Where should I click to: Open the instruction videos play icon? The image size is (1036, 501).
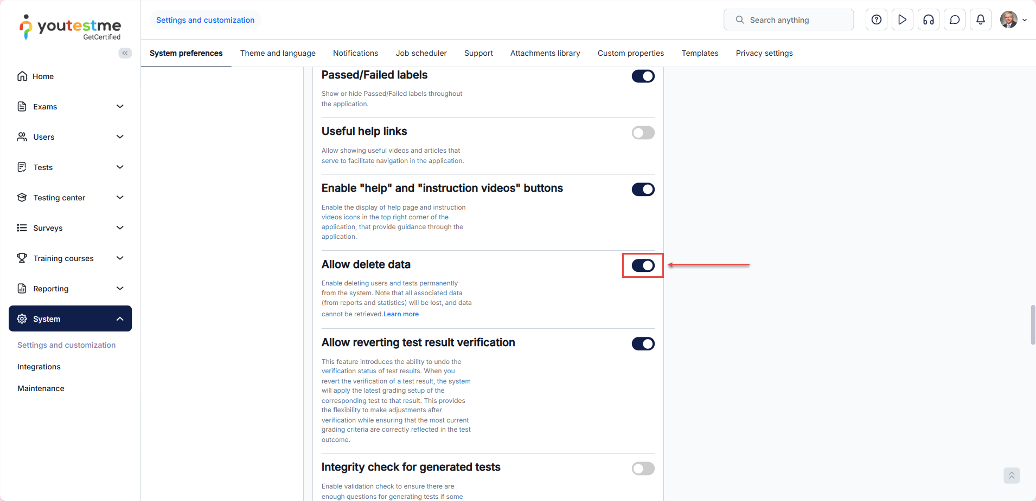click(902, 20)
